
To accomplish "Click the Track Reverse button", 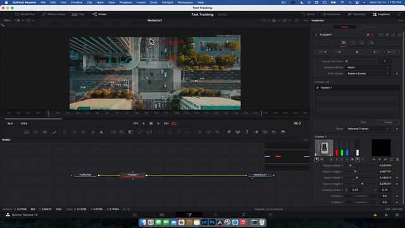I will (x=322, y=52).
